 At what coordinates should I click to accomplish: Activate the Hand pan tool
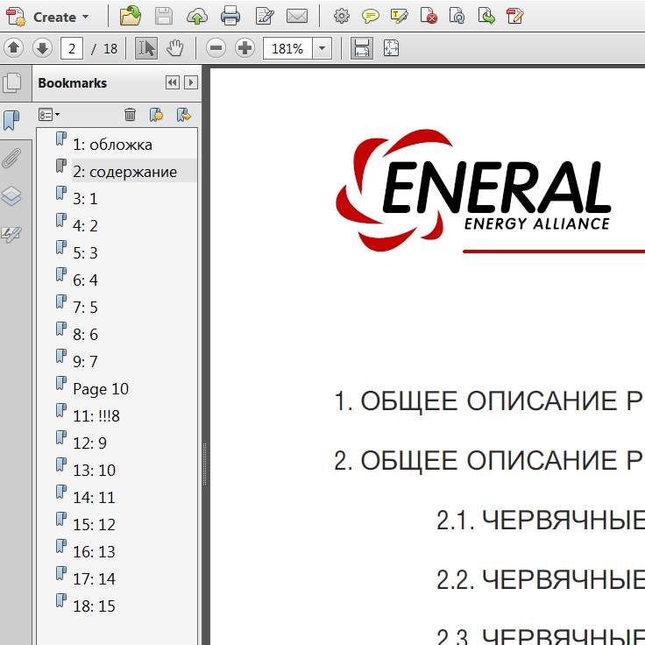click(x=174, y=48)
